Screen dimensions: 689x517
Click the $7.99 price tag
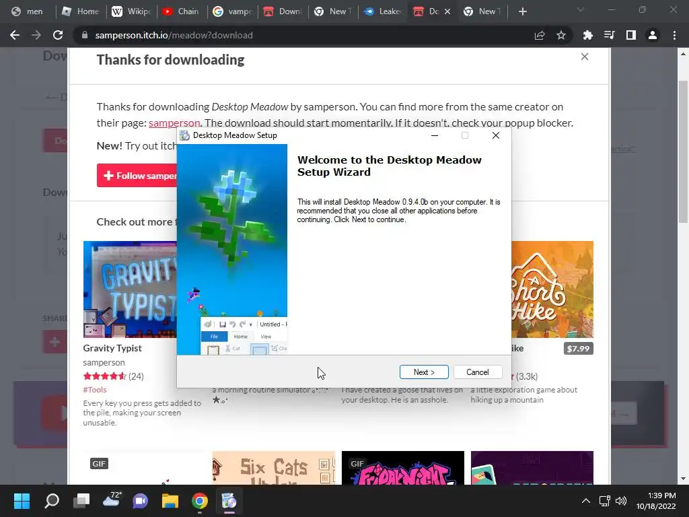pos(578,349)
